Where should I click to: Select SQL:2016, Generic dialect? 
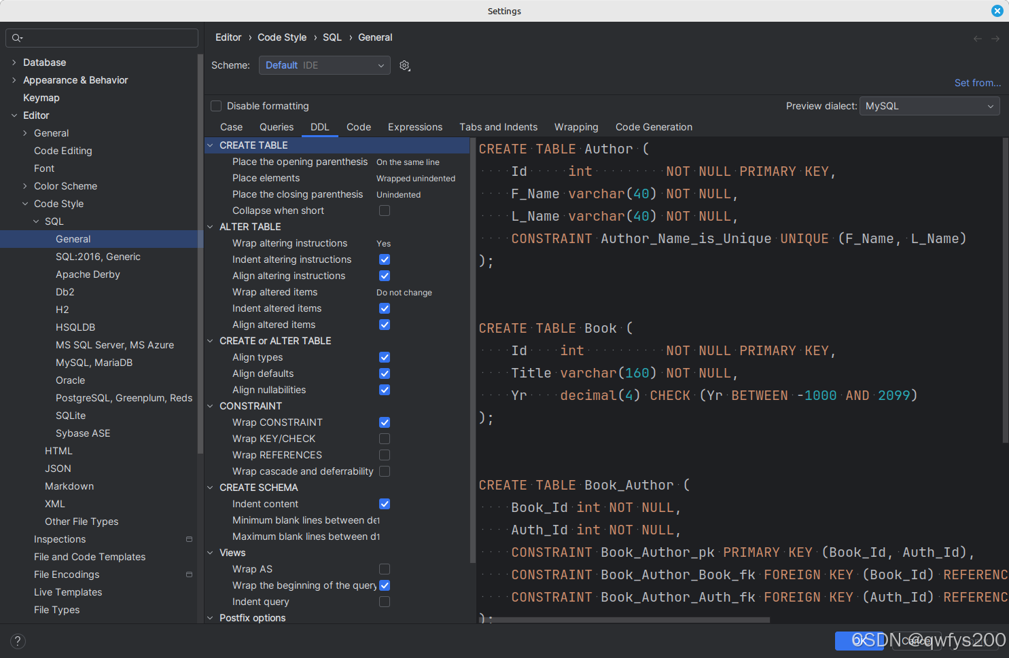coord(98,257)
